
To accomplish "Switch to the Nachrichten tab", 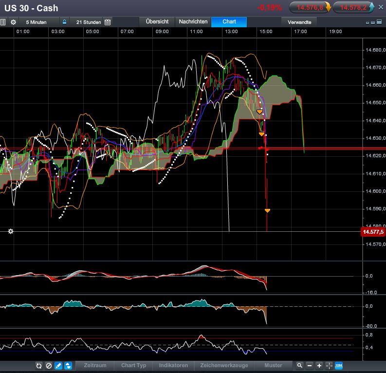I will pos(193,22).
